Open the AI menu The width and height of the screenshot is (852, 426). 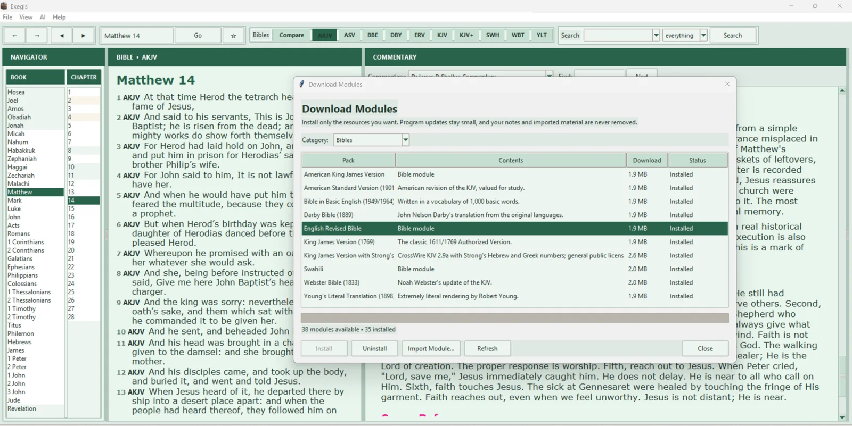pyautogui.click(x=43, y=17)
